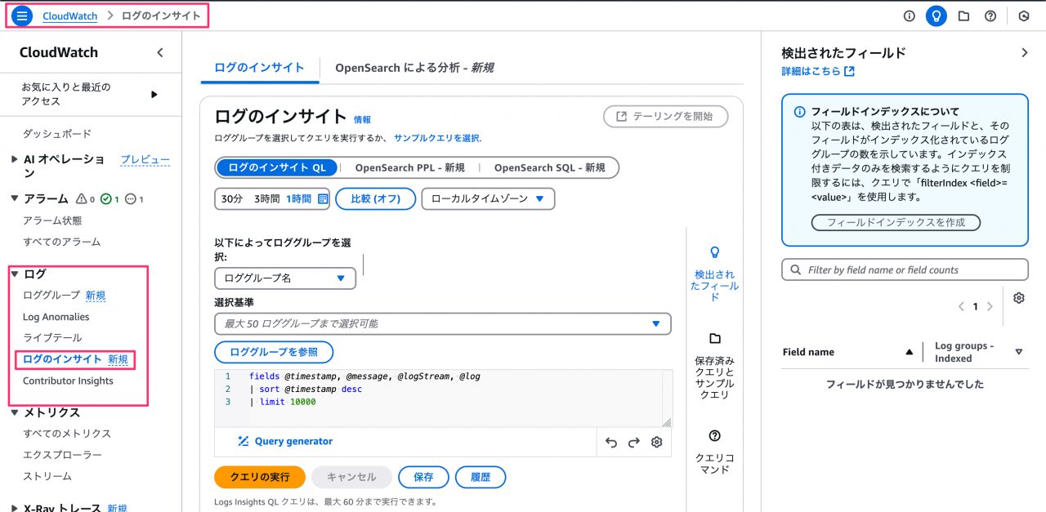
Task: Collapse the 検出されたフィールド panel with the chevron
Action: coord(1025,53)
